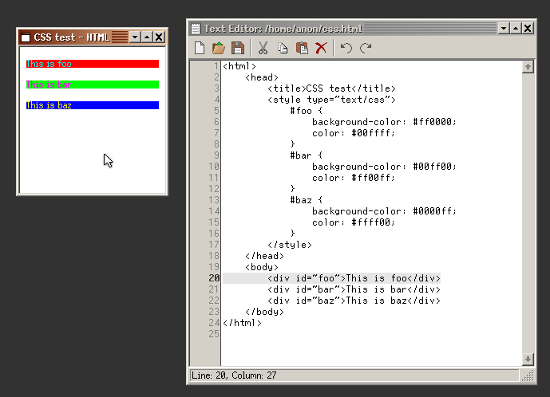
Task: Click the red 'This is foo' bar
Action: pyautogui.click(x=93, y=64)
